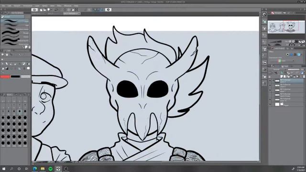Open the layer blending mode dropdown
The image size is (306, 172).
pyautogui.click(x=277, y=70)
